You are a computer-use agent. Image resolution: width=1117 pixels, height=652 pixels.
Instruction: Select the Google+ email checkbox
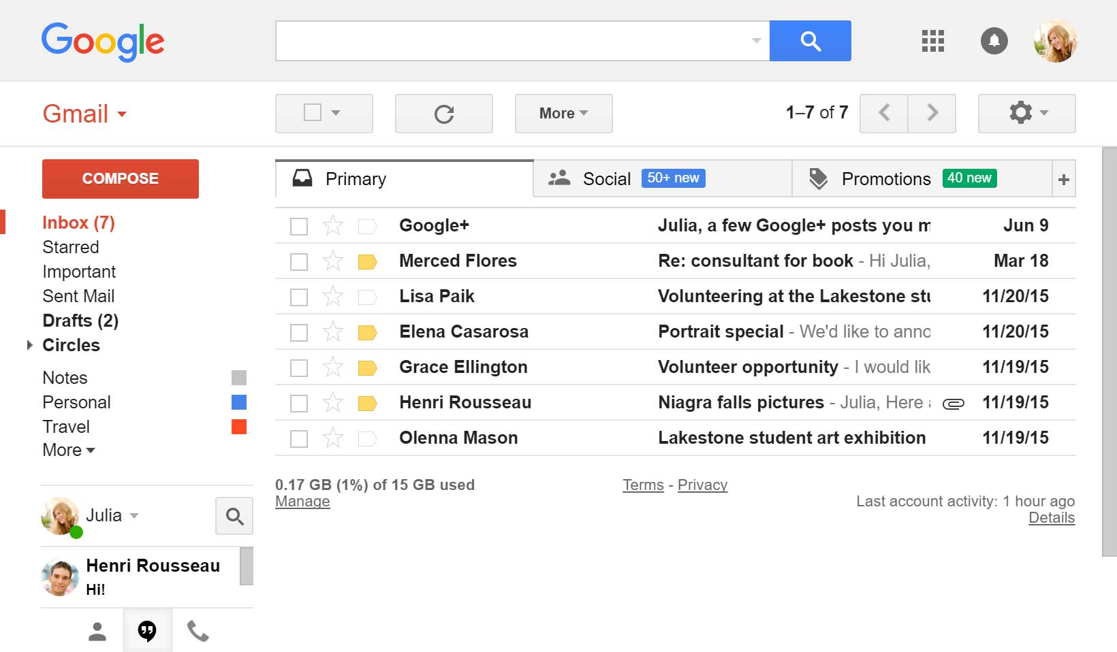tap(299, 226)
